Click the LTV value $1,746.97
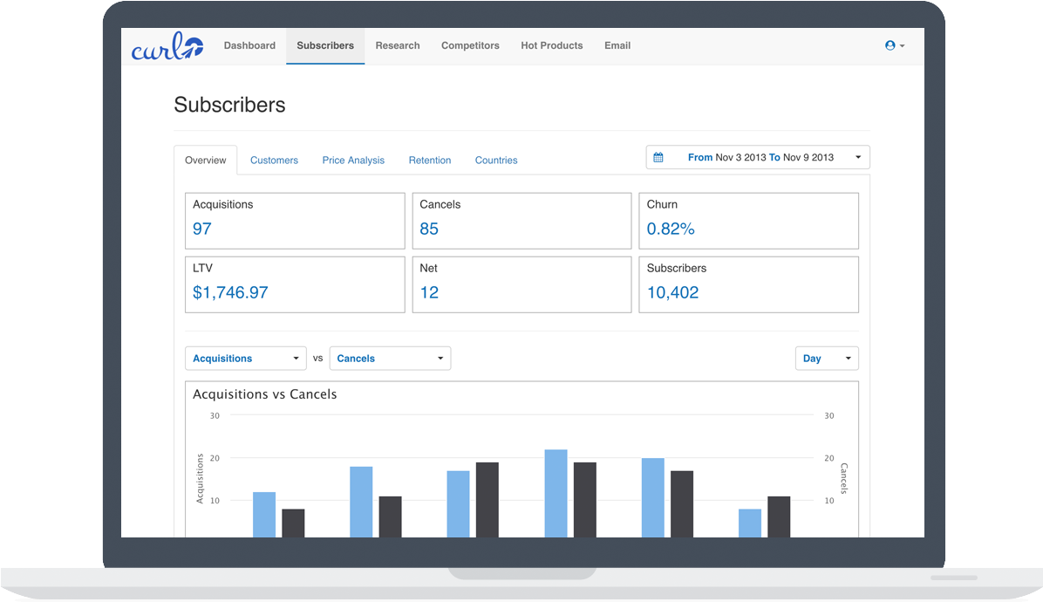Screen dimensions: 1043x602 point(230,292)
